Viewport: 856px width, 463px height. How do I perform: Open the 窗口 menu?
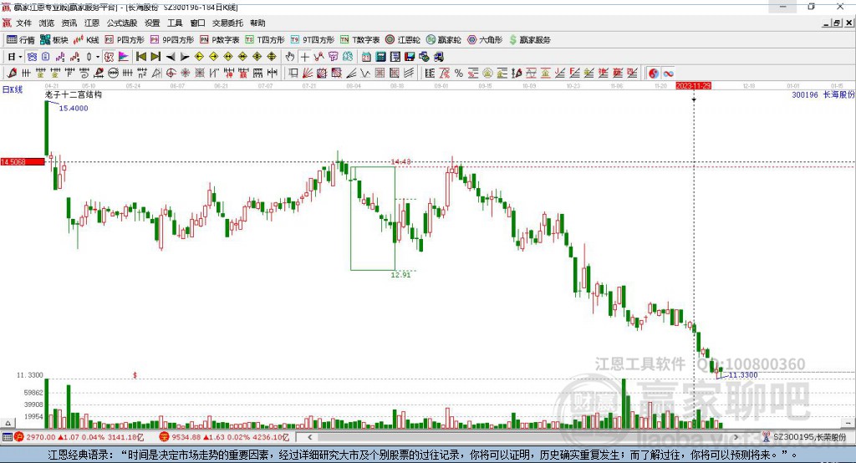[x=197, y=23]
